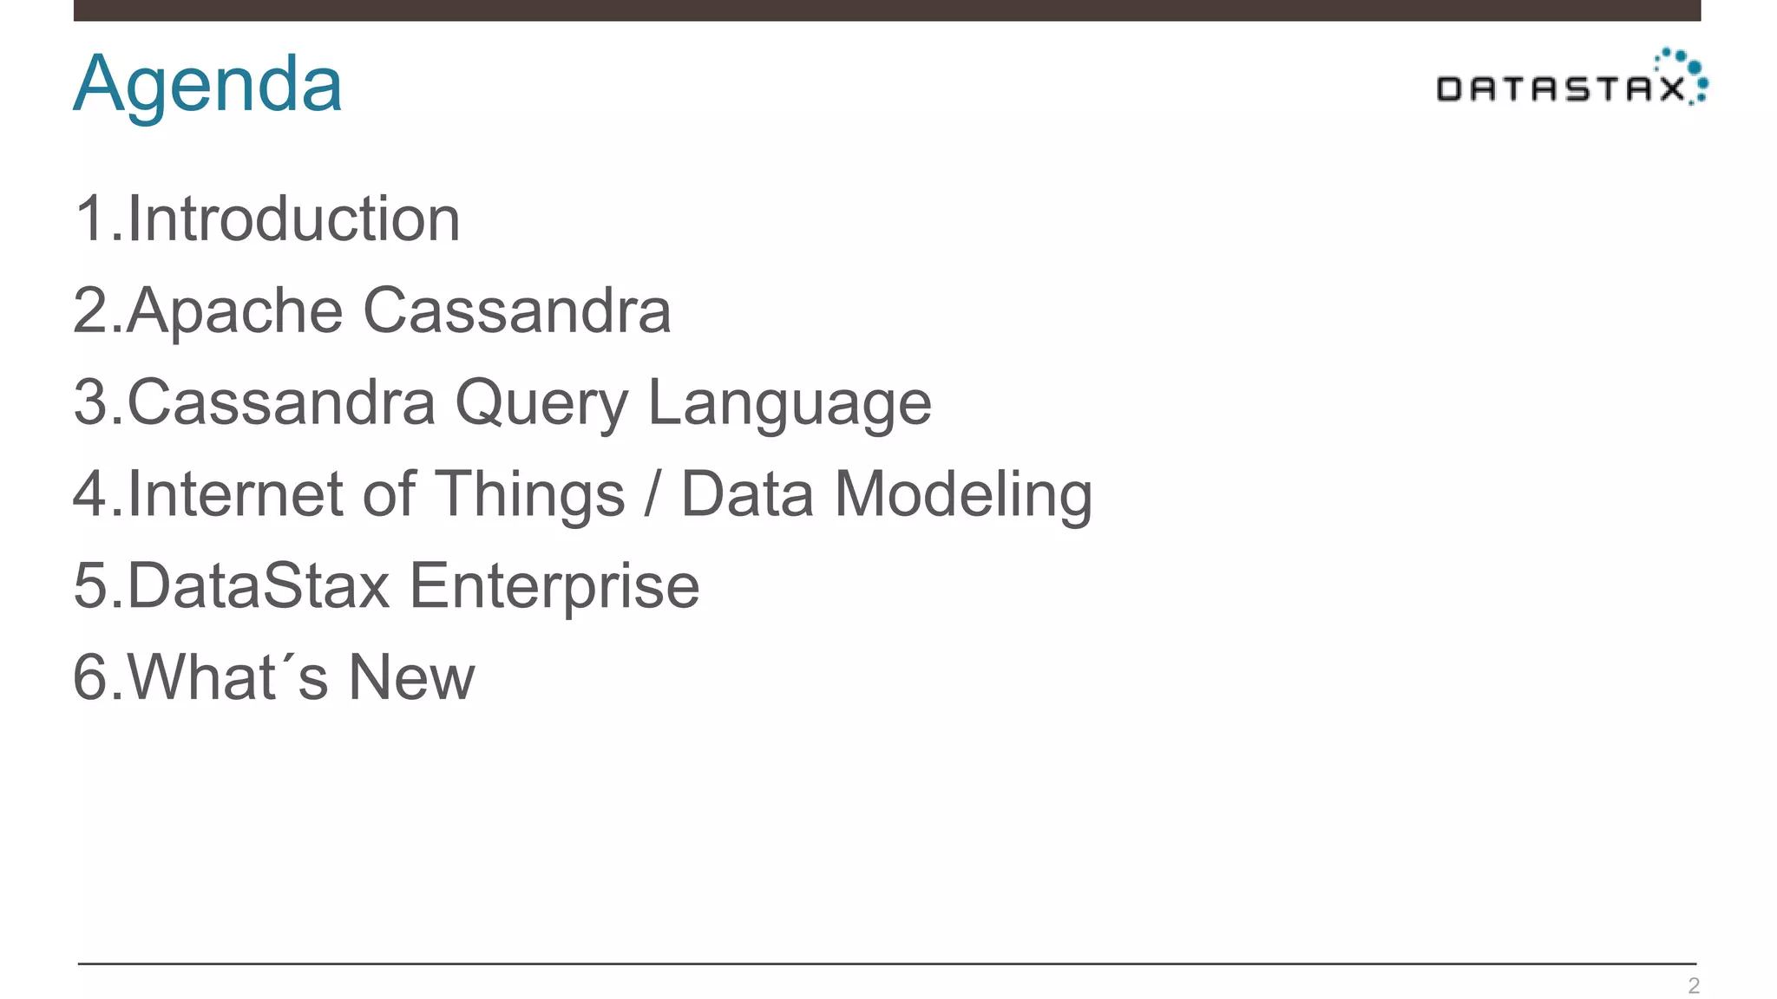Screen dimensions: 1777x999
Task: Open the Cassandra Query Language agenda entry
Action: tap(502, 404)
